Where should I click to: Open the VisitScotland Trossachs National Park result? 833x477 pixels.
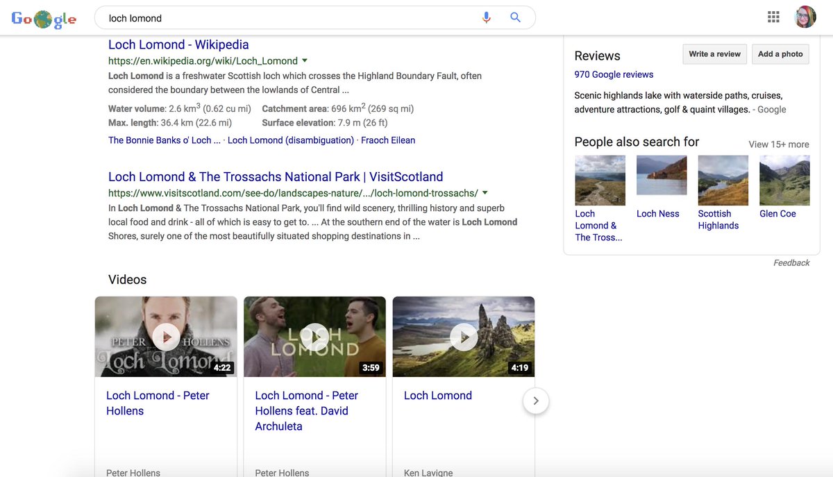point(276,177)
